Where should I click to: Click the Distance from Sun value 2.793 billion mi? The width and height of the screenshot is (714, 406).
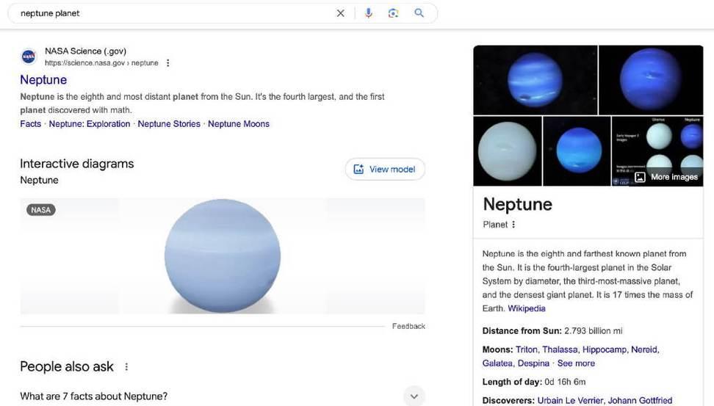point(593,331)
